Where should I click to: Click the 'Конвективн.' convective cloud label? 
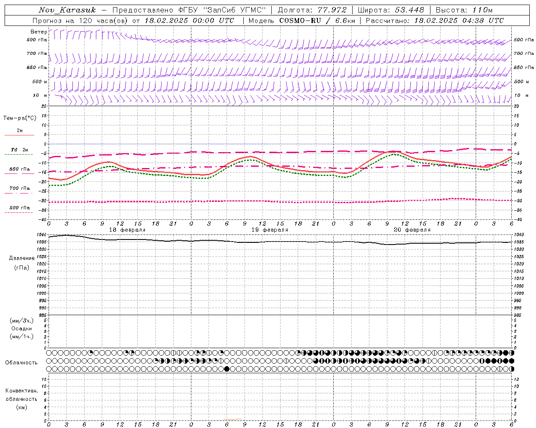click(21, 391)
